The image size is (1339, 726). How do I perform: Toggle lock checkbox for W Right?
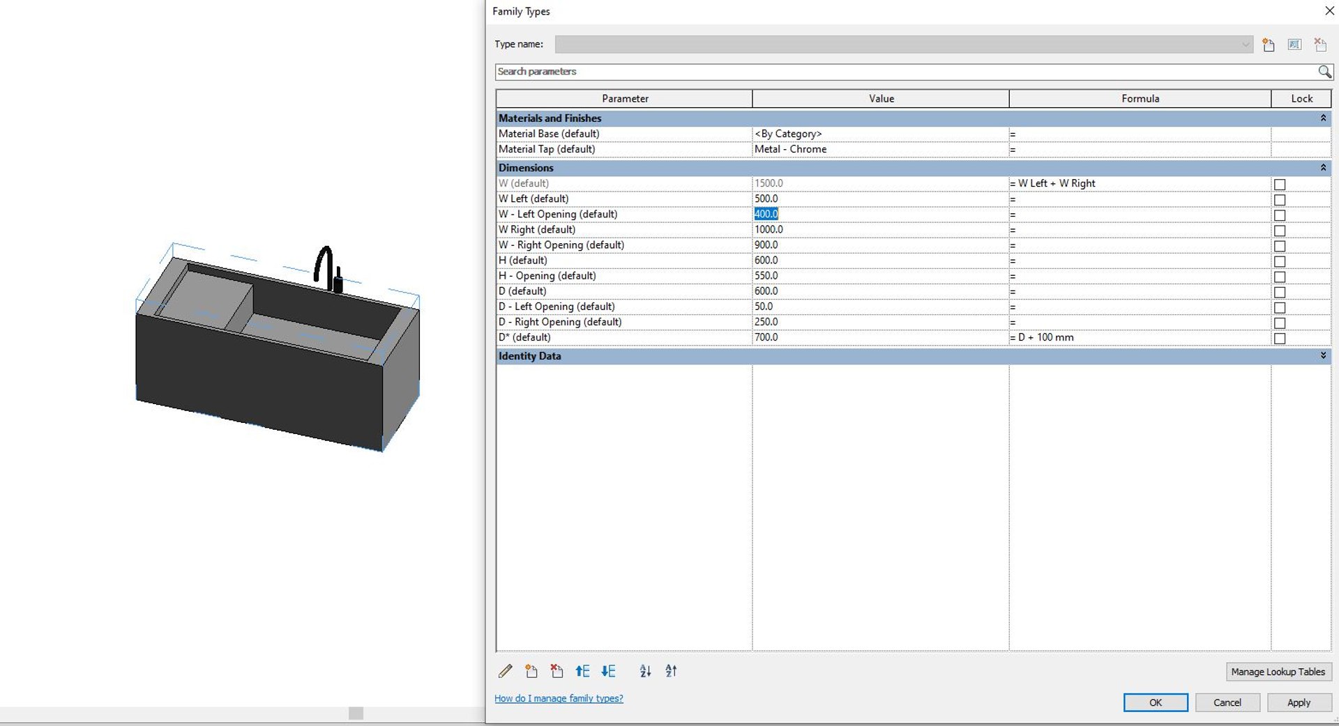(x=1280, y=230)
